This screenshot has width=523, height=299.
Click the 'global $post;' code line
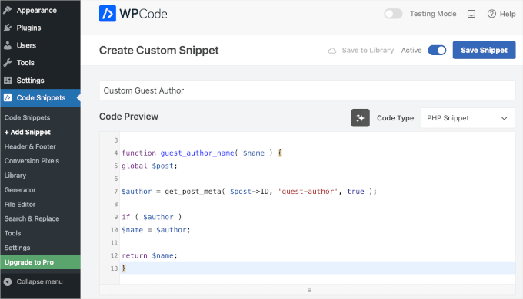pyautogui.click(x=149, y=166)
